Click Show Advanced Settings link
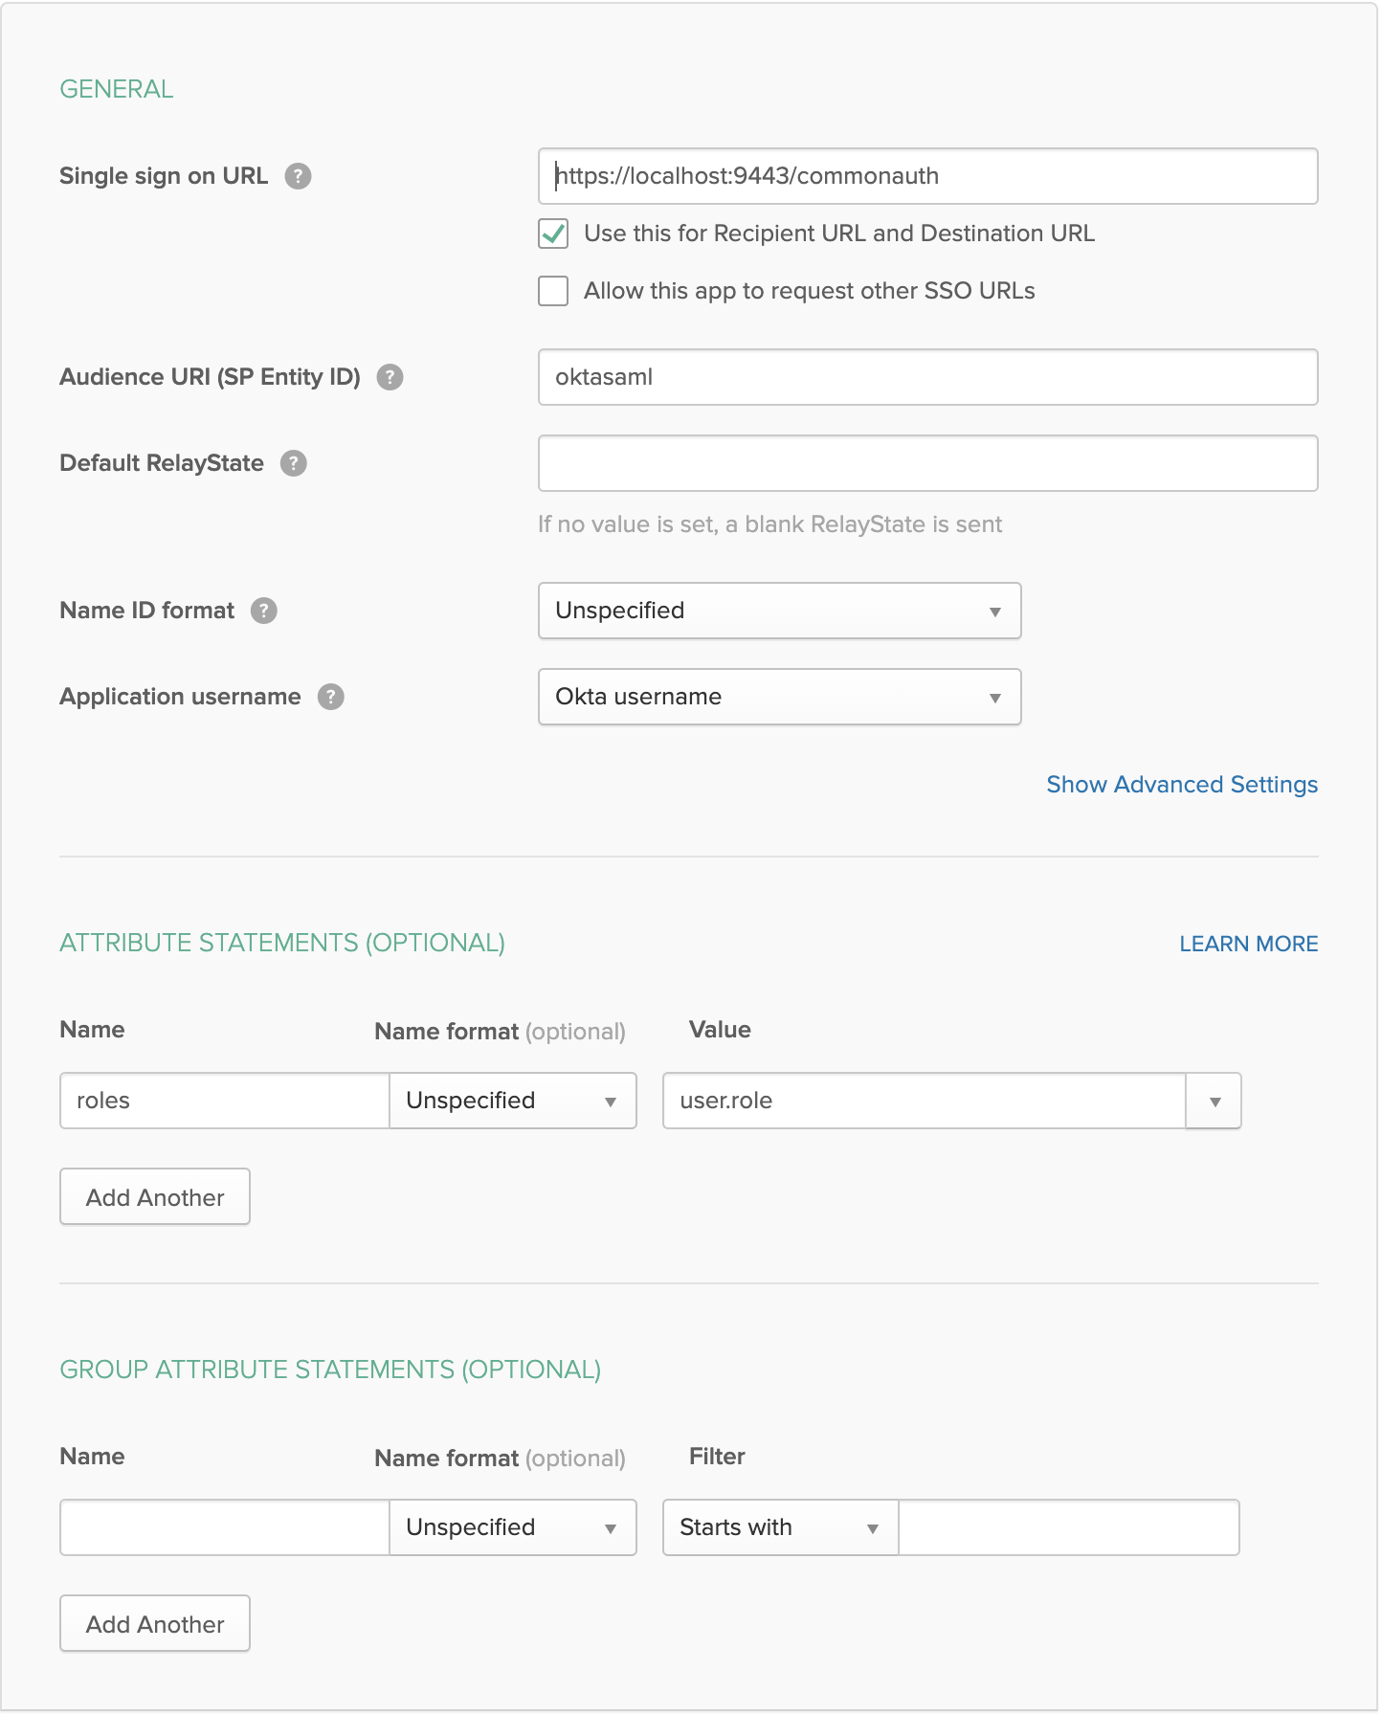Viewport: 1382px width, 1715px height. pyautogui.click(x=1181, y=785)
